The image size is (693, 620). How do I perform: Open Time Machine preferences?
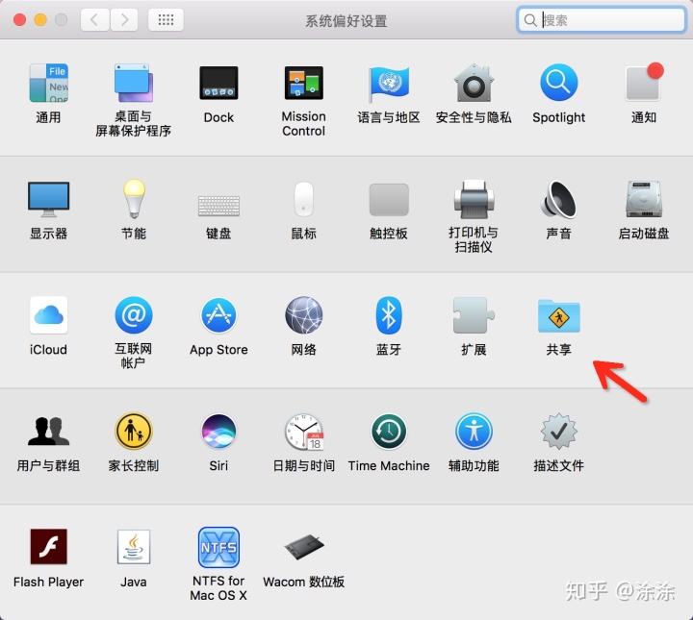pos(389,432)
